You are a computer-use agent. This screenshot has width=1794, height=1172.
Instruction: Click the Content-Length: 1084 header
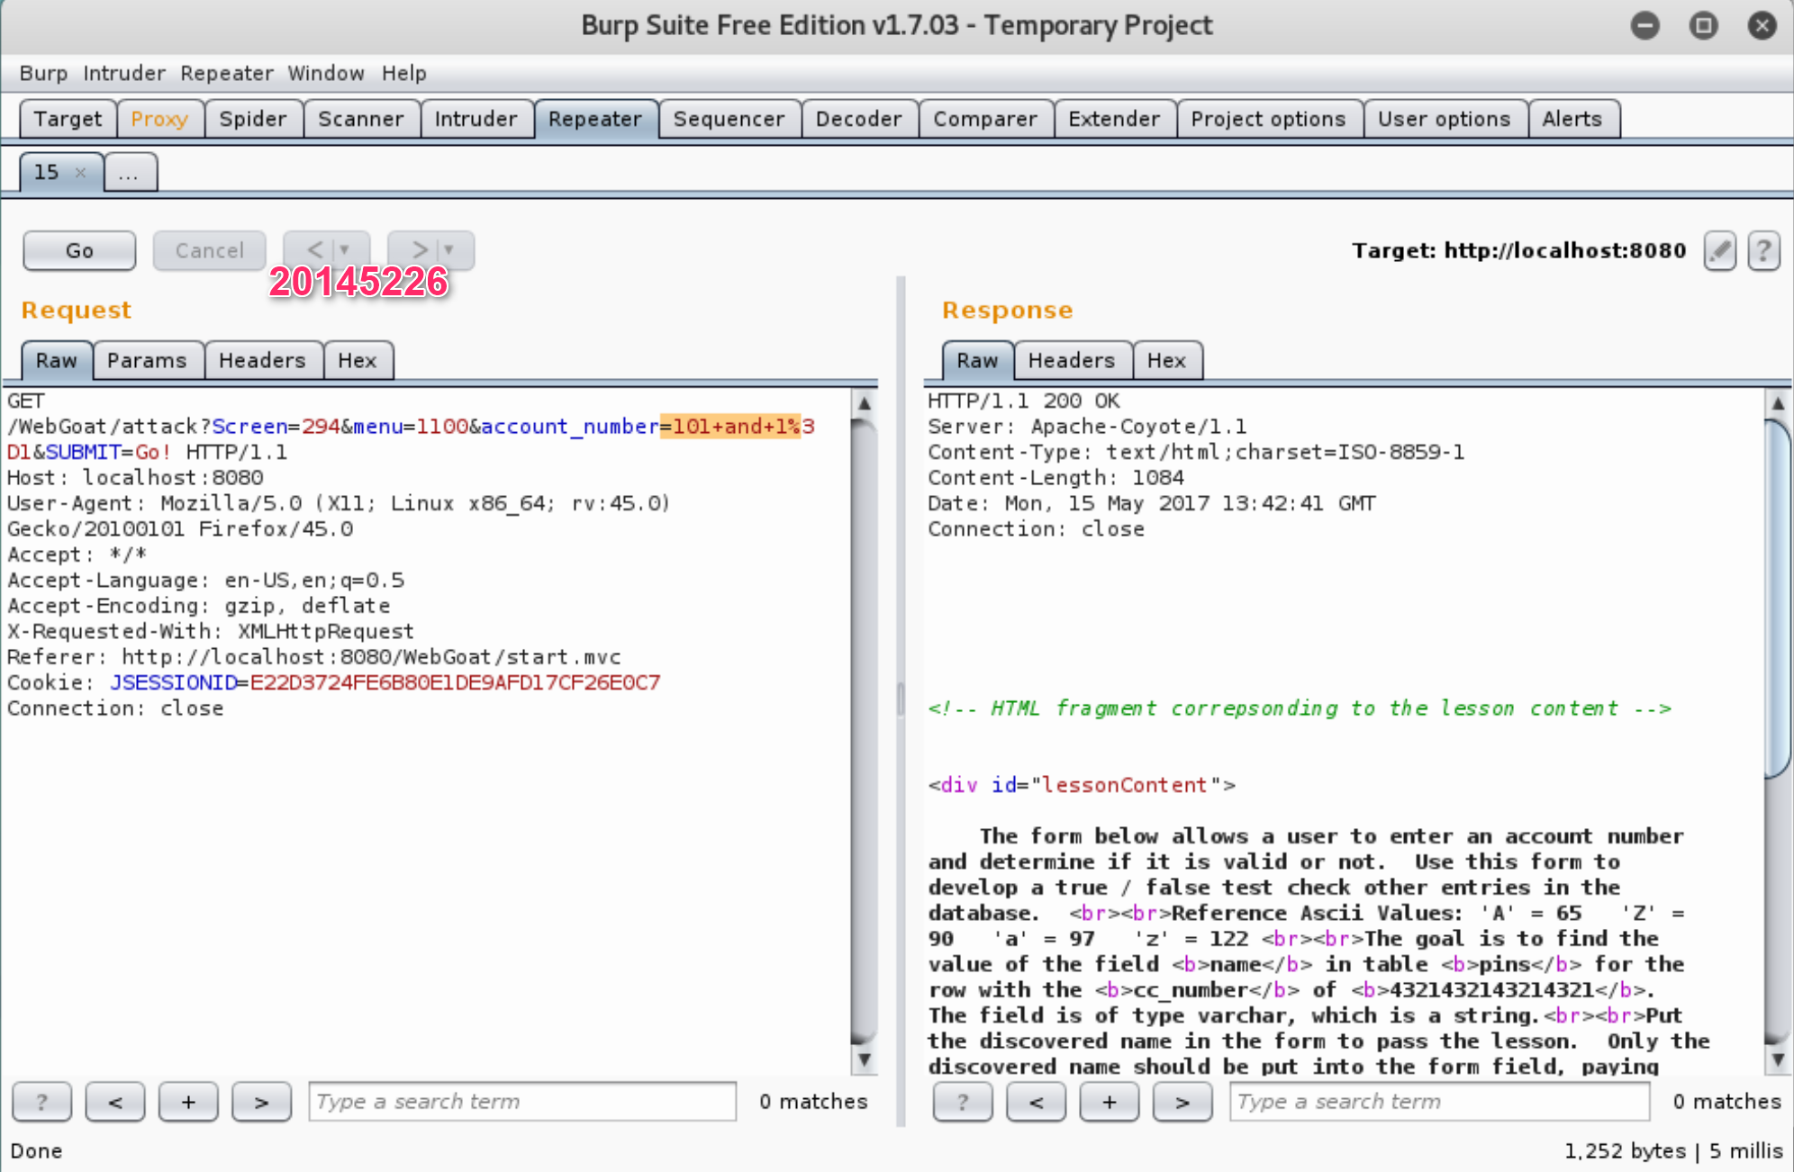(1056, 478)
